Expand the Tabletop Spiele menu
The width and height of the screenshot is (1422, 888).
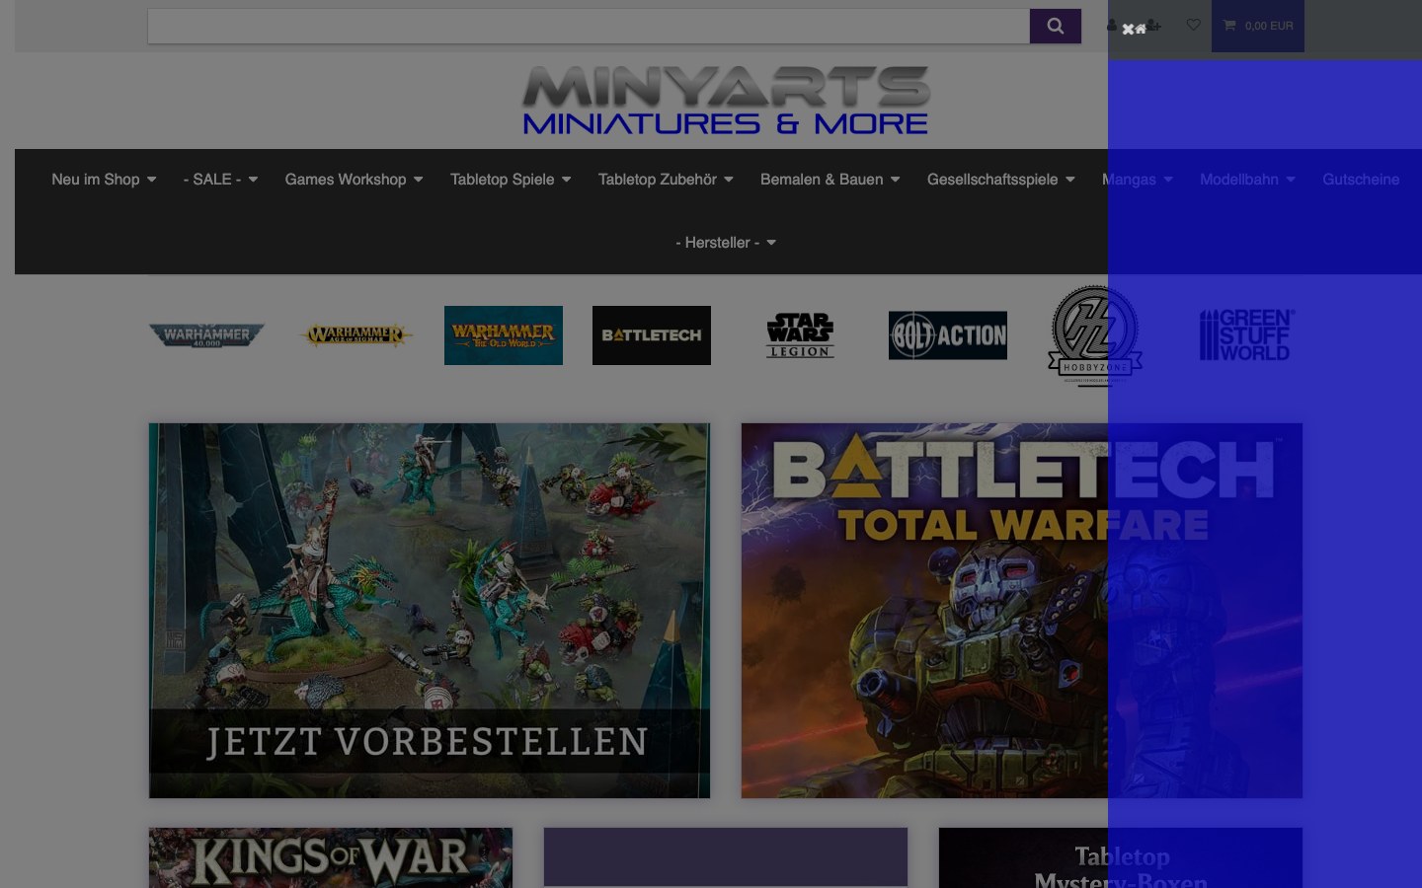(x=511, y=180)
